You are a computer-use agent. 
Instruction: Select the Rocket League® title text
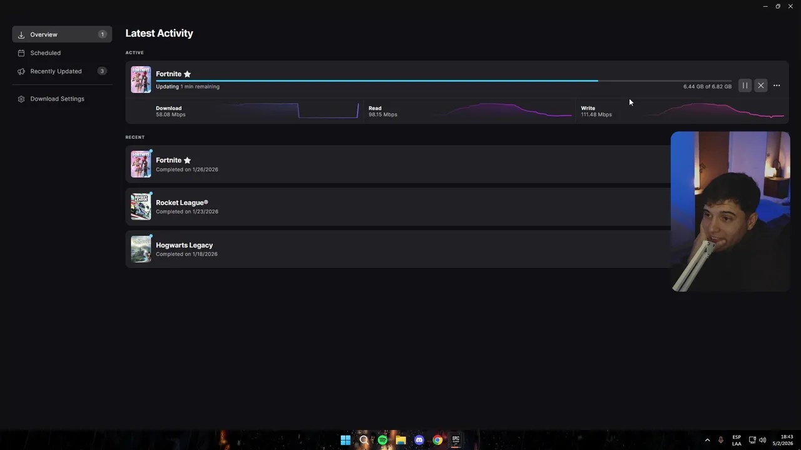182,202
